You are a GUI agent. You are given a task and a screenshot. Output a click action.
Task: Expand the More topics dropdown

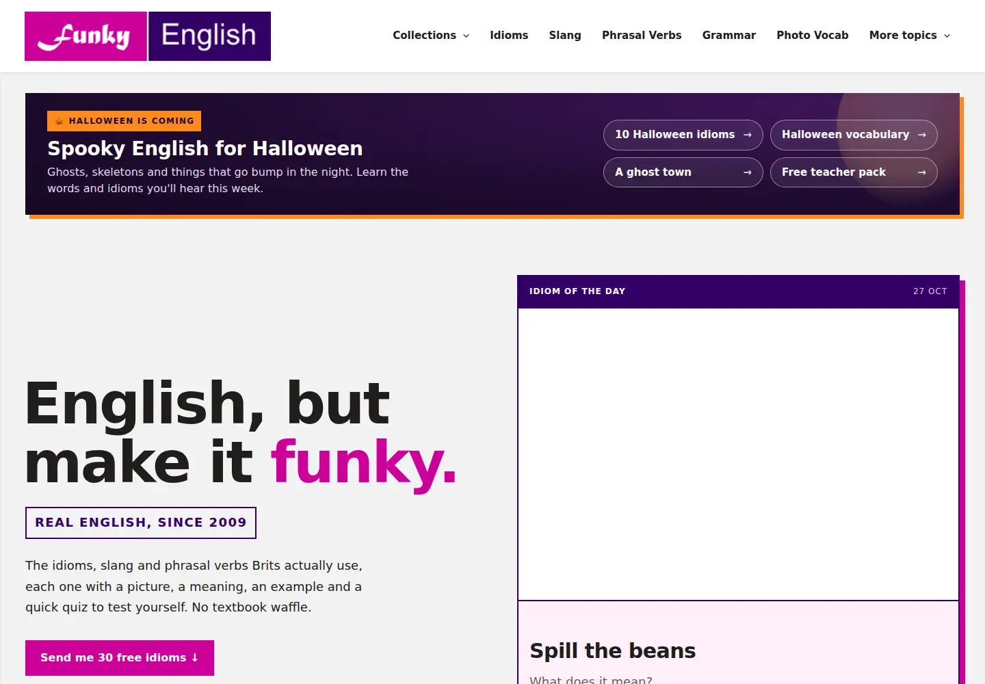[910, 36]
